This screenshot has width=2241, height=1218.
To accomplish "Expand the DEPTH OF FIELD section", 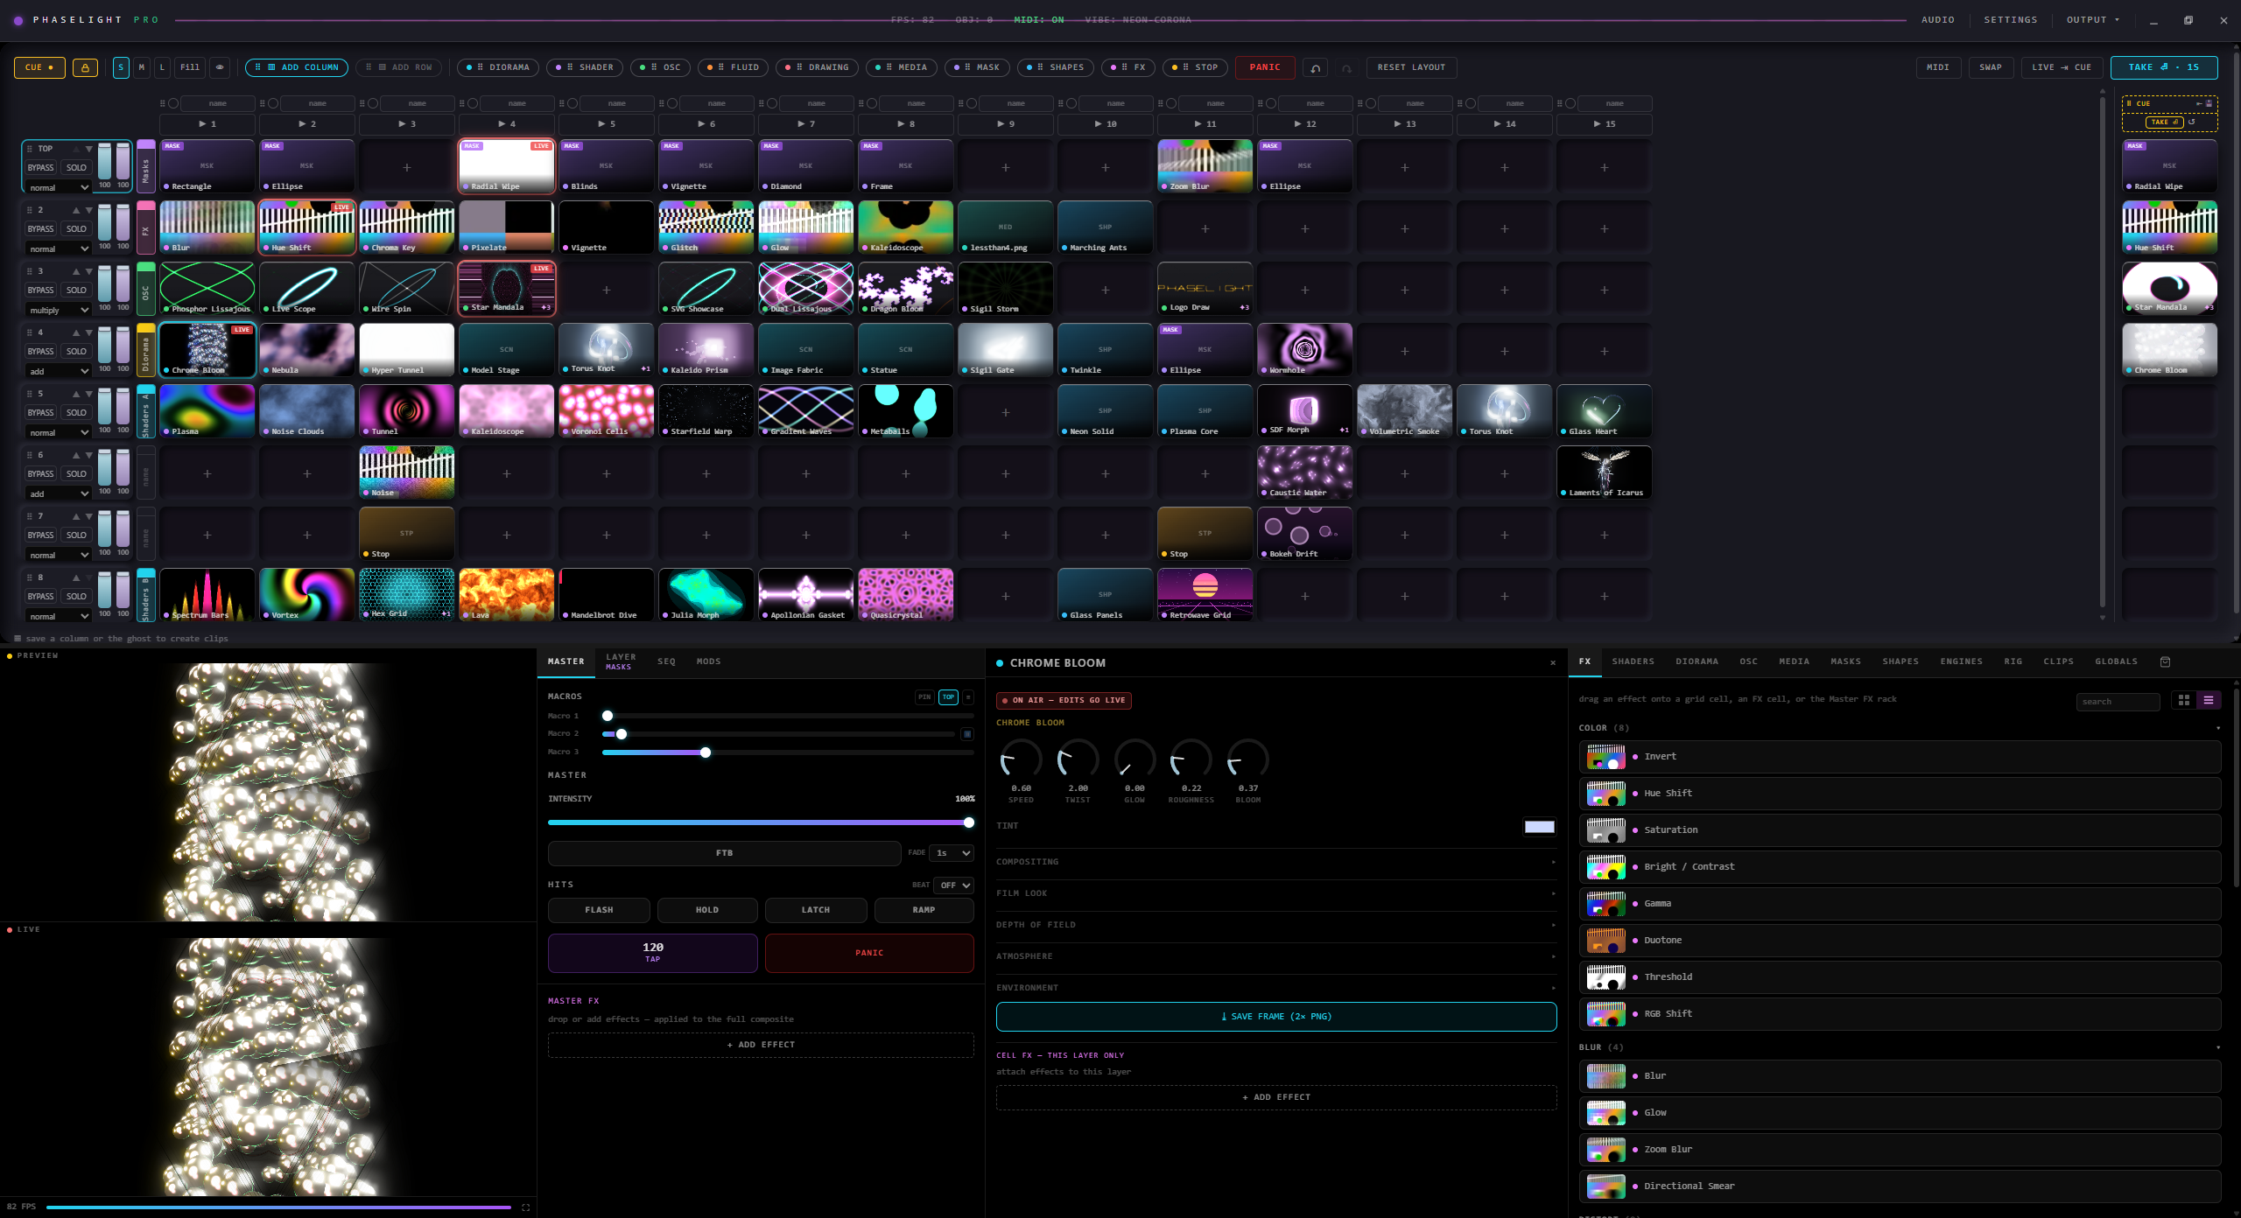I will pos(1275,926).
